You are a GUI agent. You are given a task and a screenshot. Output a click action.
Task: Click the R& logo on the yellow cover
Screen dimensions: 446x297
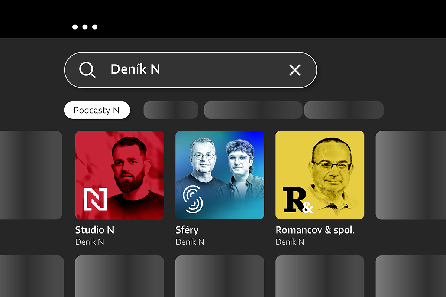297,200
